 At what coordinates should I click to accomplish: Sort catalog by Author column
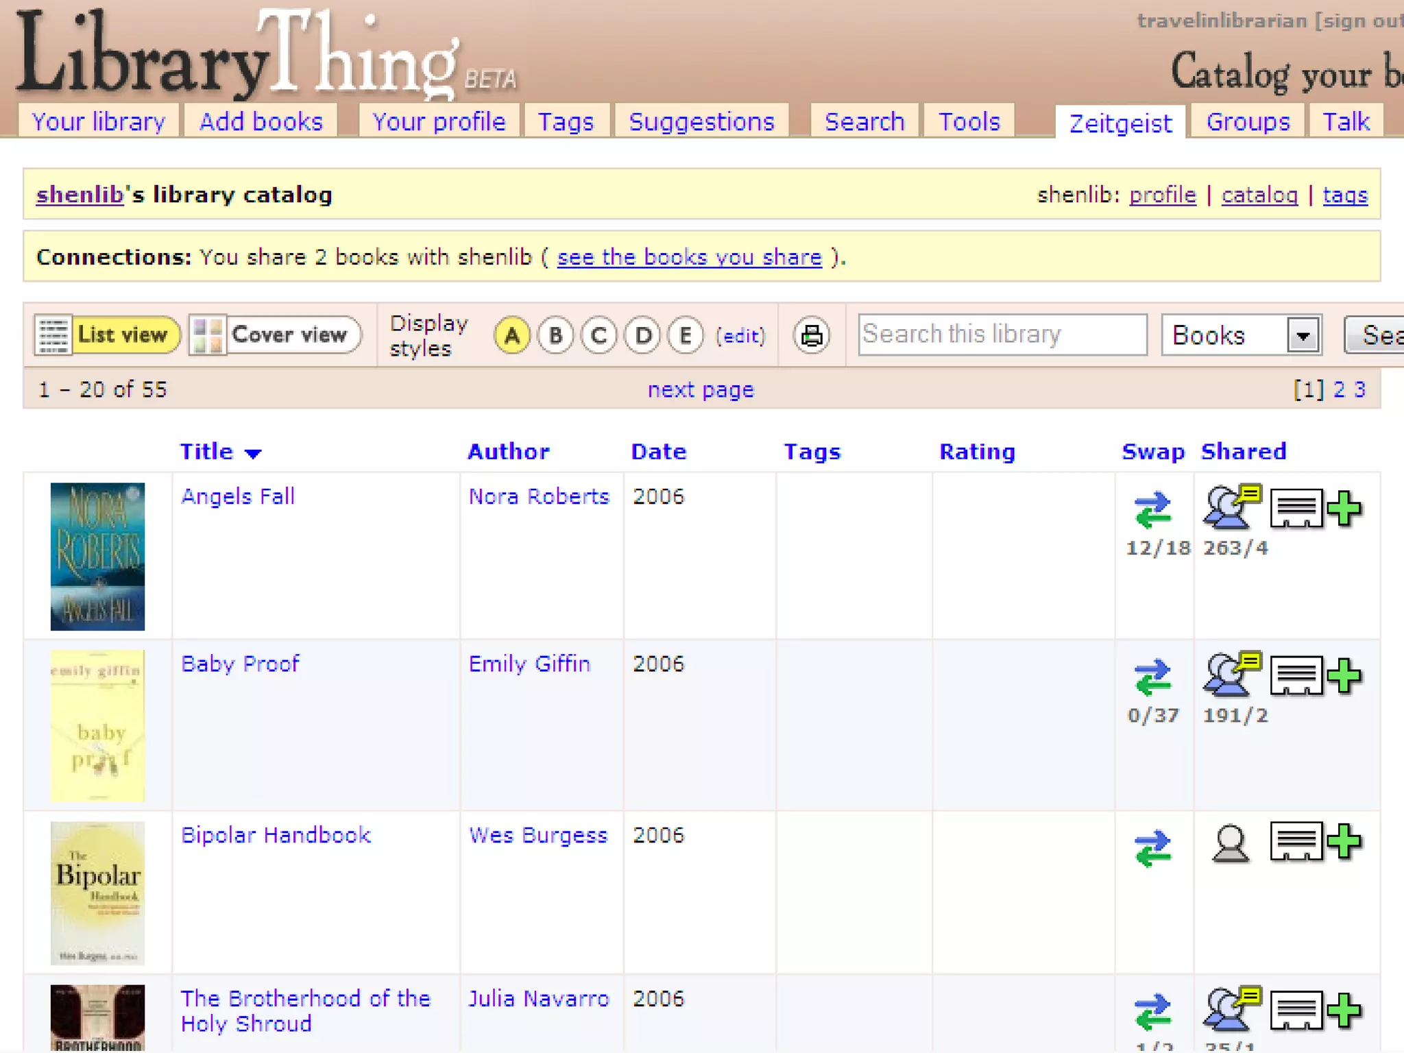coord(508,452)
